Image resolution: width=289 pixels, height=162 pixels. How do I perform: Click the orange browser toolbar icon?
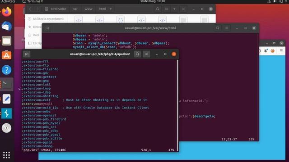click(273, 51)
